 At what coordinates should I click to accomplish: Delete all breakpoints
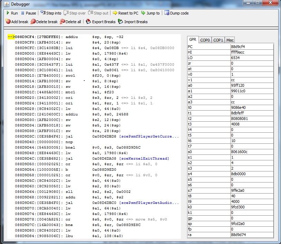point(70,22)
